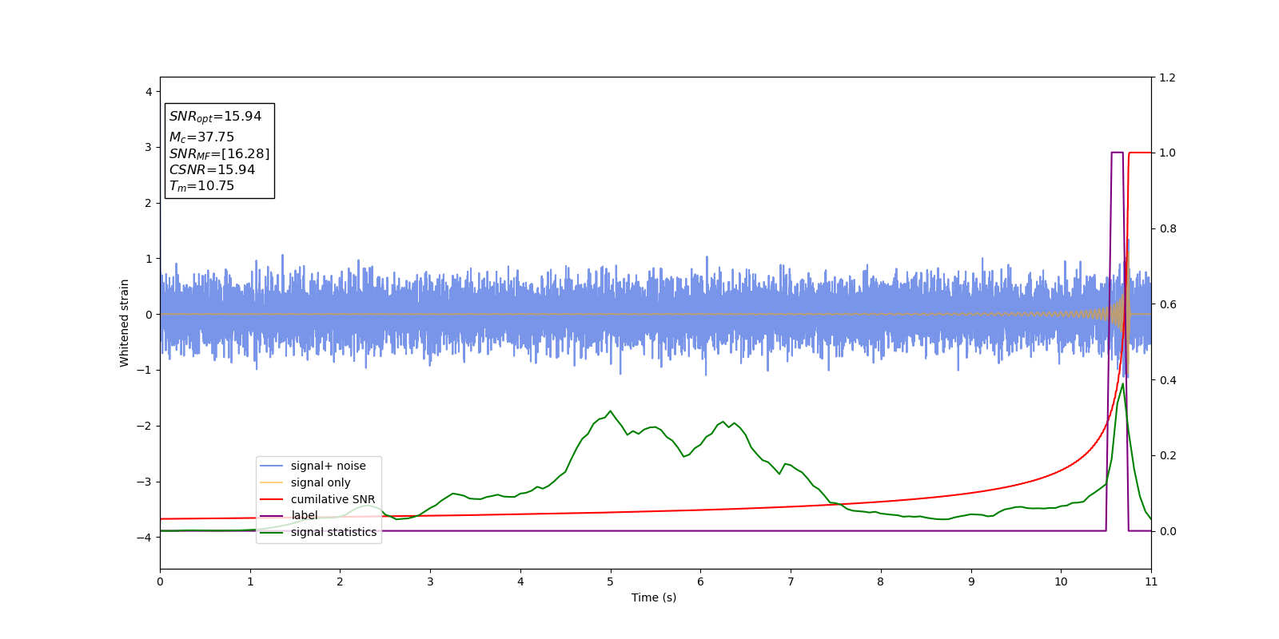Screen dimensions: 1279x639
Task: Click the x-axis tick label 11
Action: click(x=1151, y=581)
